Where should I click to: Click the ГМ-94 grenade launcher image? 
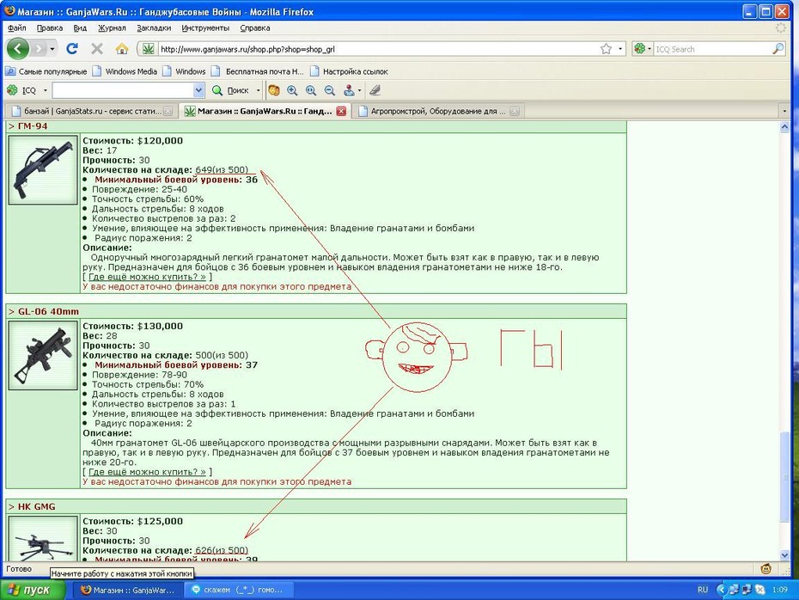pyautogui.click(x=43, y=169)
